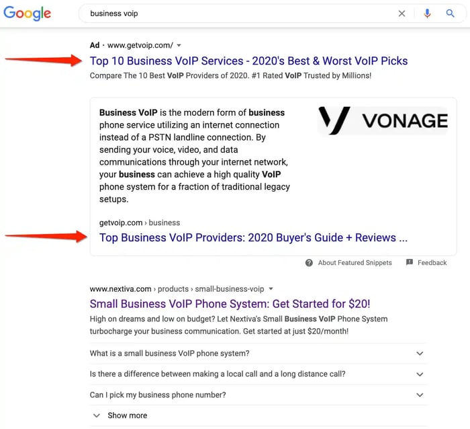Click the 'business voip' search input field
470x429 pixels.
235,13
